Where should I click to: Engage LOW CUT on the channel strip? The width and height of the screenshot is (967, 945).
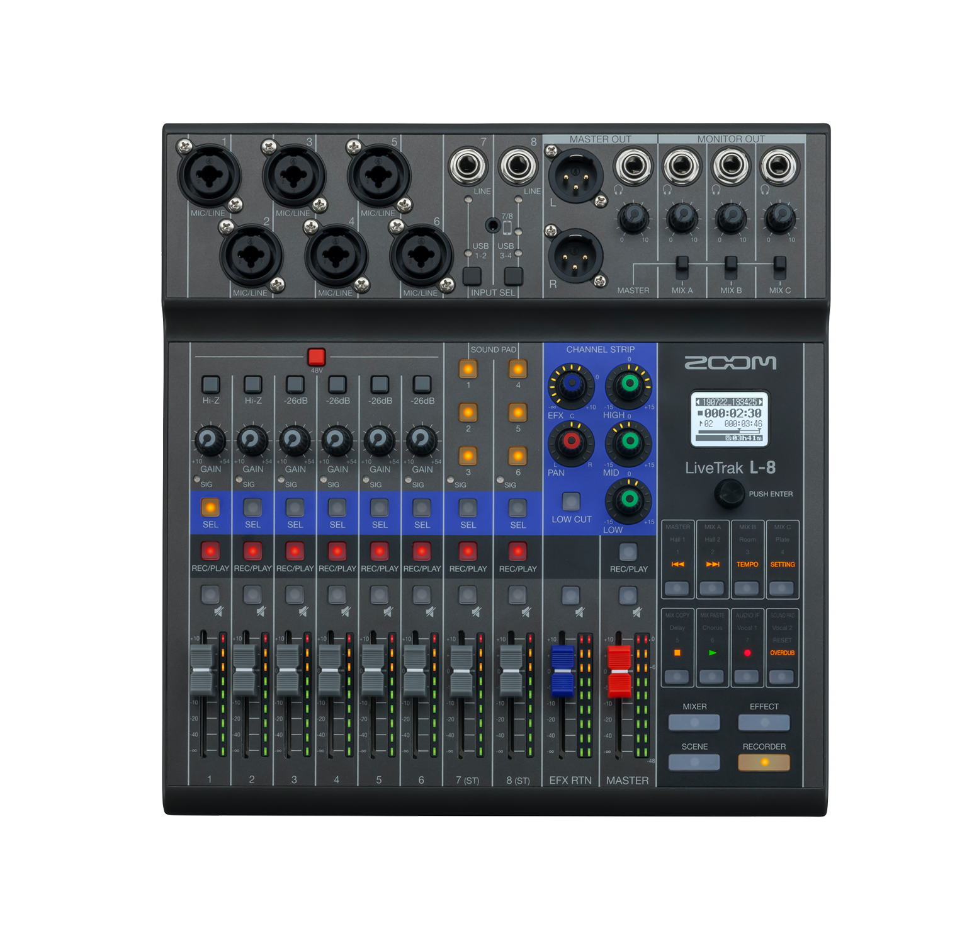[x=571, y=501]
